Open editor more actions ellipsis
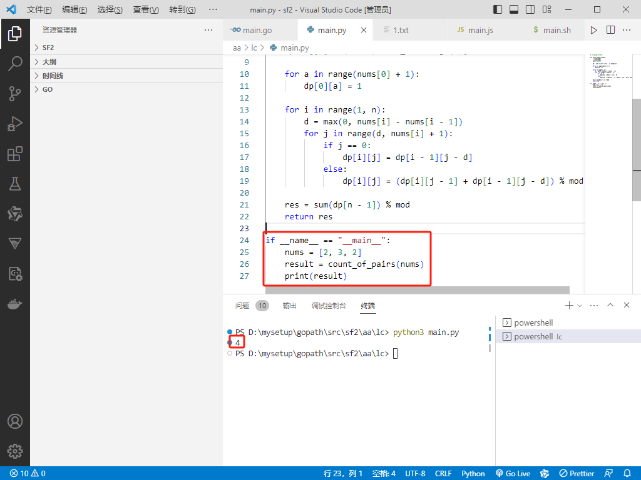 627,30
